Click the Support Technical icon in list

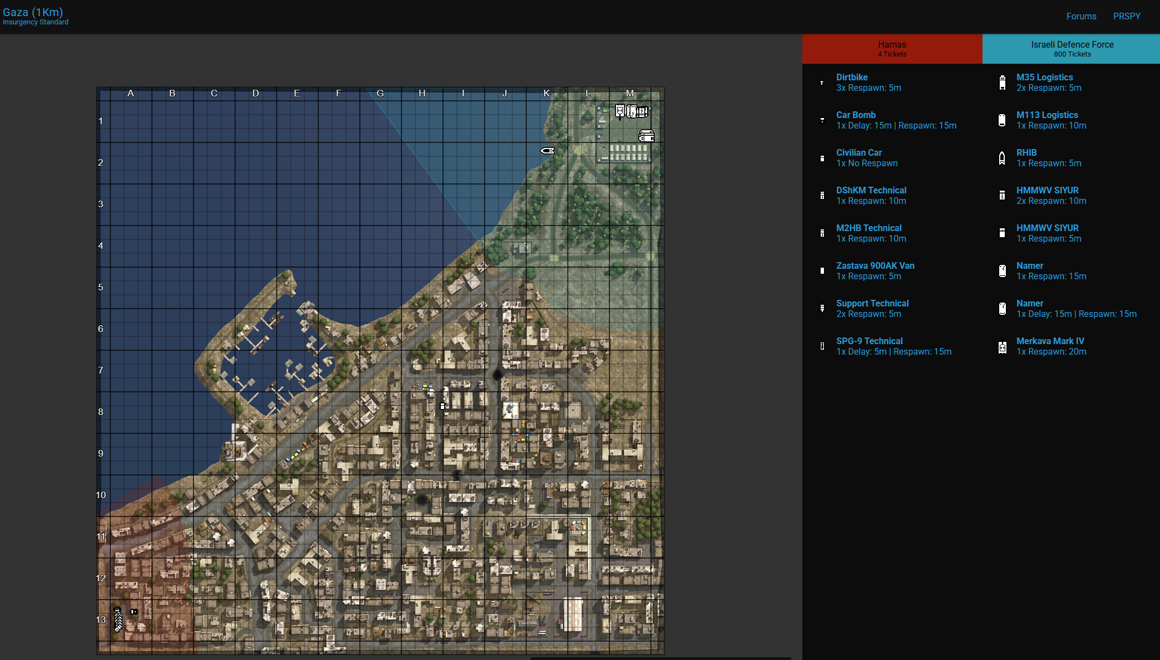tap(822, 309)
